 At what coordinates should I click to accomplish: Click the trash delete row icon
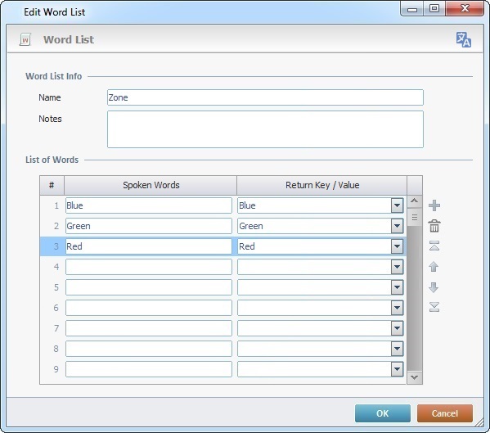pos(434,226)
